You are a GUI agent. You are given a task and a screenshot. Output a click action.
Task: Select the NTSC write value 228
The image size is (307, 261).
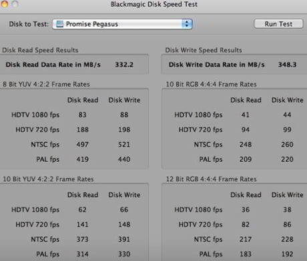287,239
